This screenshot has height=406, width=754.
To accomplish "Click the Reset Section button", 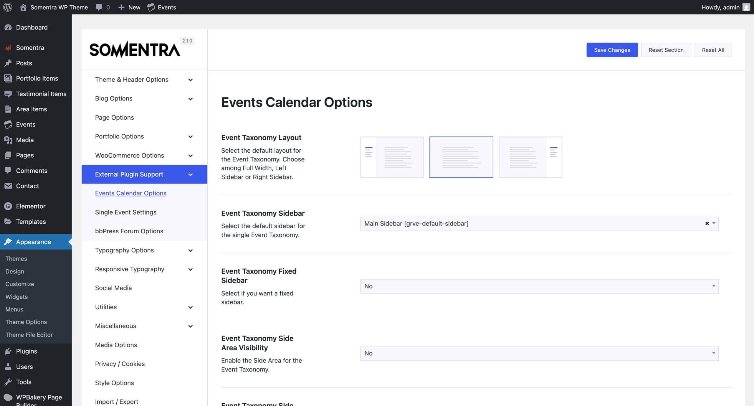I will [x=666, y=50].
